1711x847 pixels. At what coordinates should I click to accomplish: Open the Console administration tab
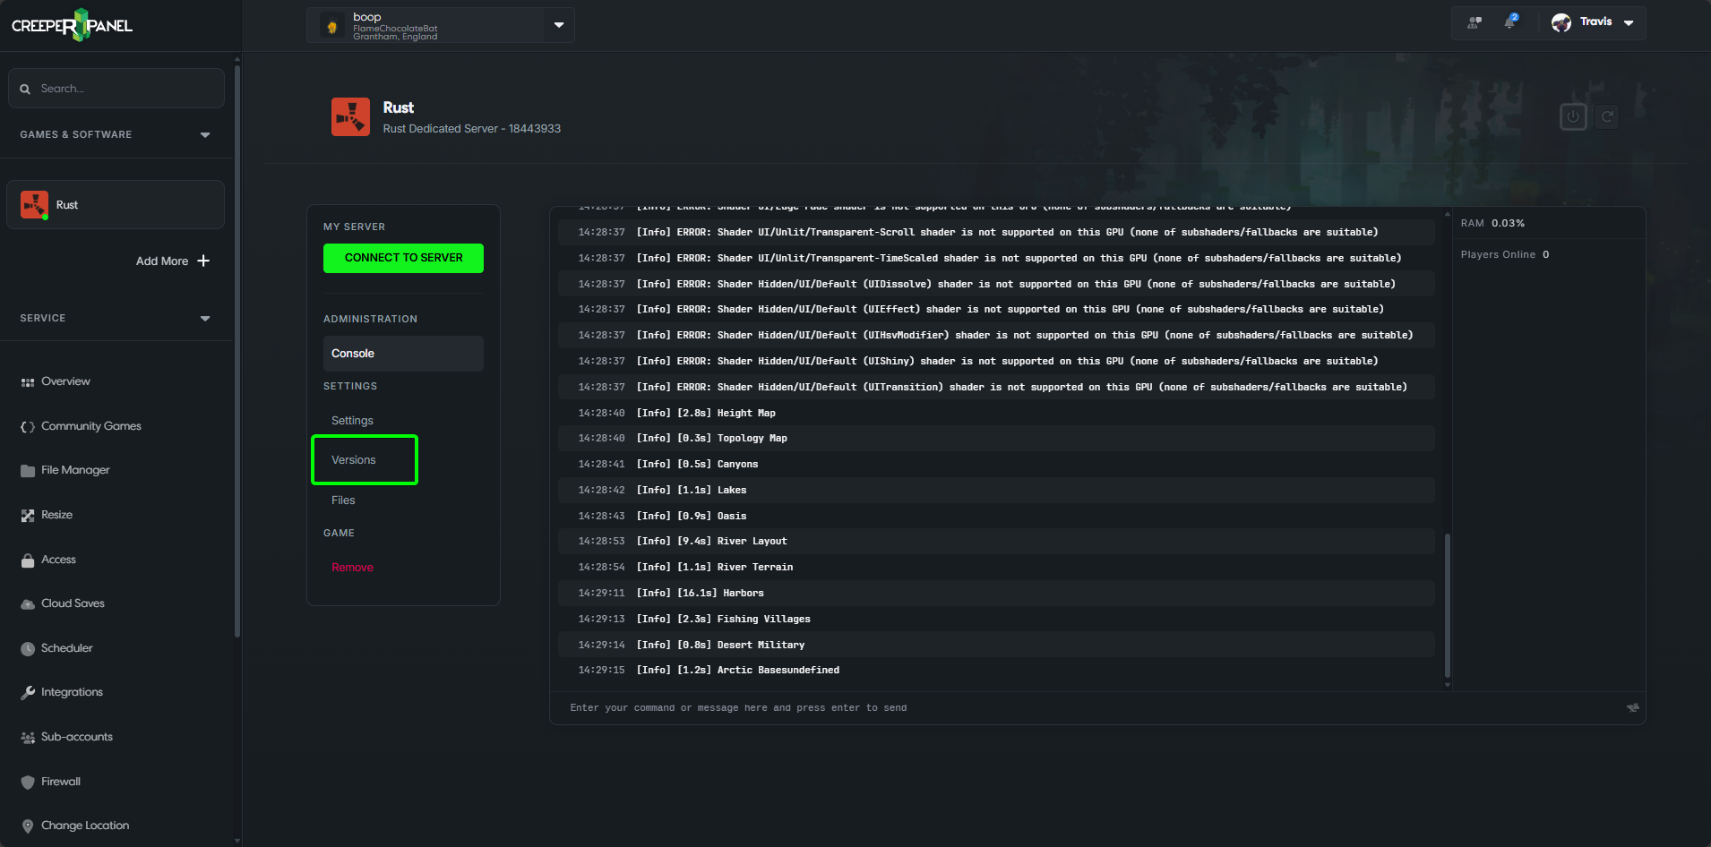coord(403,354)
